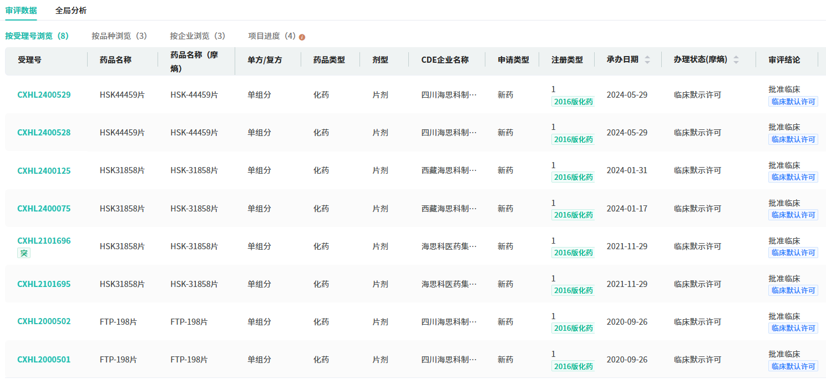Image resolution: width=826 pixels, height=383 pixels.
Task: Click the 2016版化药 tag in the CXHL2400529 row
Action: coord(573,102)
